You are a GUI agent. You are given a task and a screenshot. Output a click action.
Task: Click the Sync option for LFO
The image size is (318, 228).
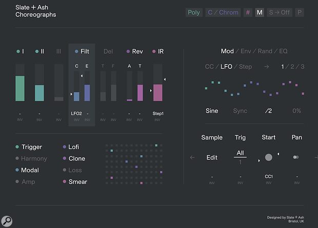[x=240, y=110]
